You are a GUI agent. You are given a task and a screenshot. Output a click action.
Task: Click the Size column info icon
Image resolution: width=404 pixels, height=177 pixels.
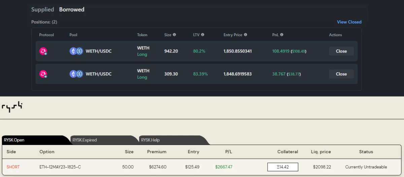(x=174, y=35)
